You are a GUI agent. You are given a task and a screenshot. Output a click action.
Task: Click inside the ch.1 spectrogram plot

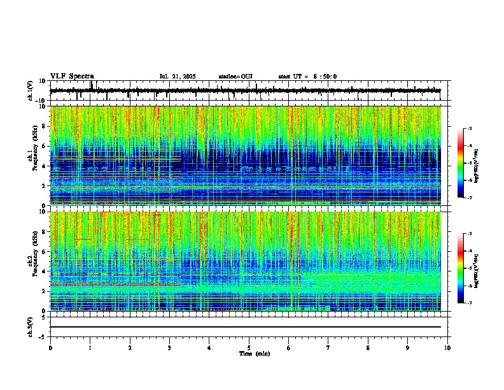(x=245, y=155)
